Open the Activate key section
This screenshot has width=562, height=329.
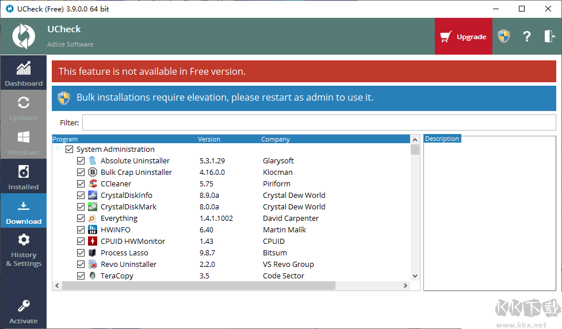click(x=24, y=312)
